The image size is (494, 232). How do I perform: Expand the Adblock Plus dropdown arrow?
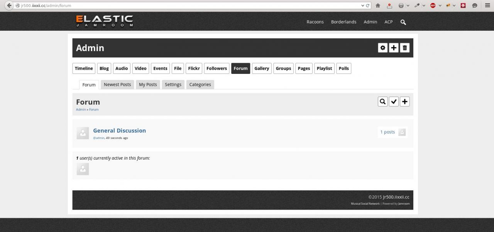coord(440,5)
